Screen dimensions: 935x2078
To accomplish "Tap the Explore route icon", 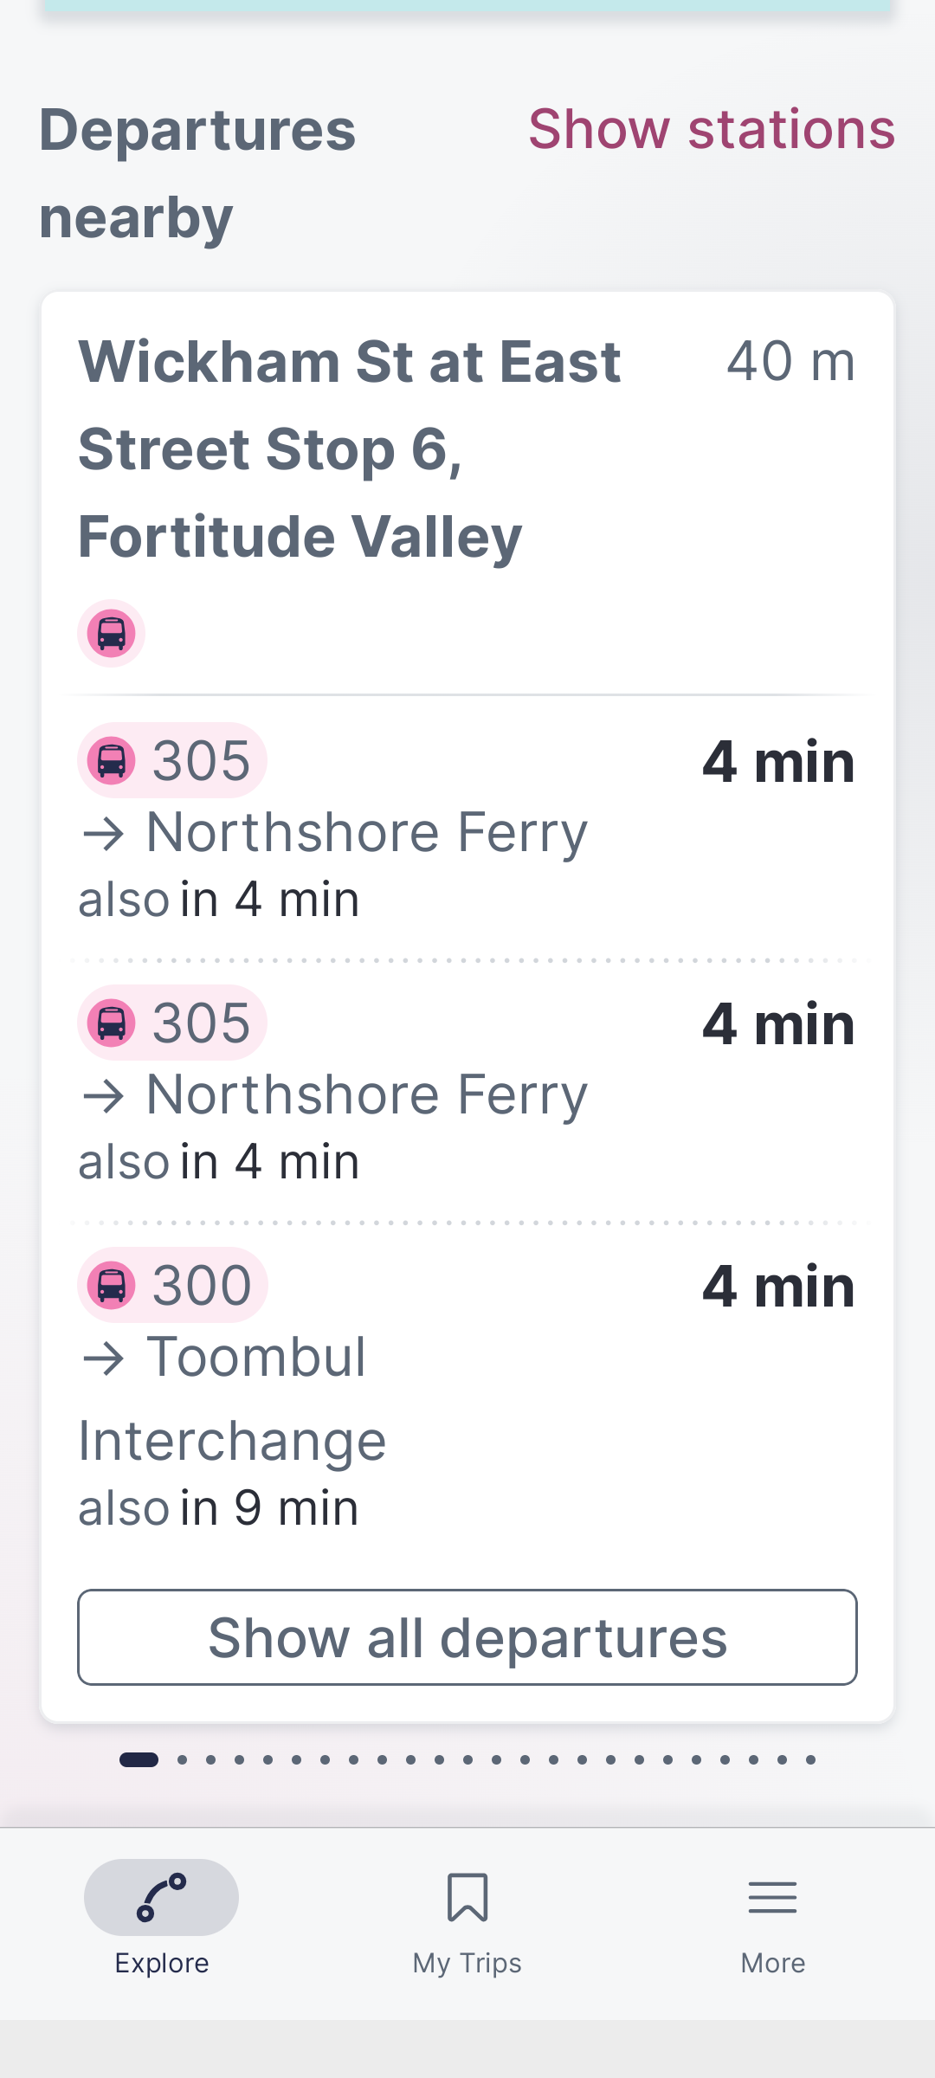I will click(162, 1896).
